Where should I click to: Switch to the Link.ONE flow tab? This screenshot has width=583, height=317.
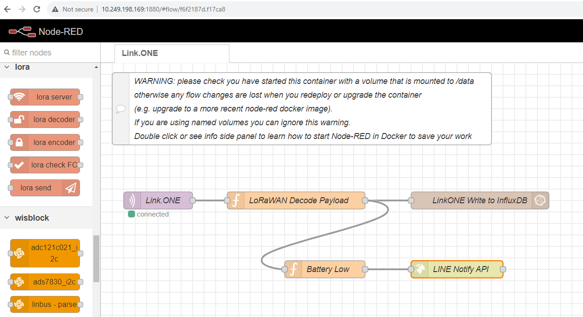tap(171, 53)
